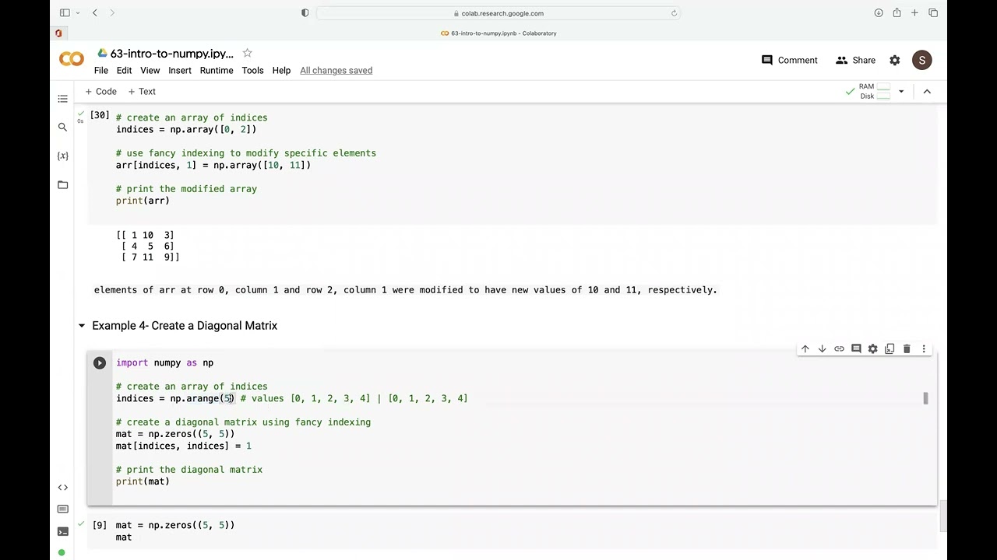Add a comment to the cell icon
This screenshot has height=560, width=997.
click(x=856, y=349)
